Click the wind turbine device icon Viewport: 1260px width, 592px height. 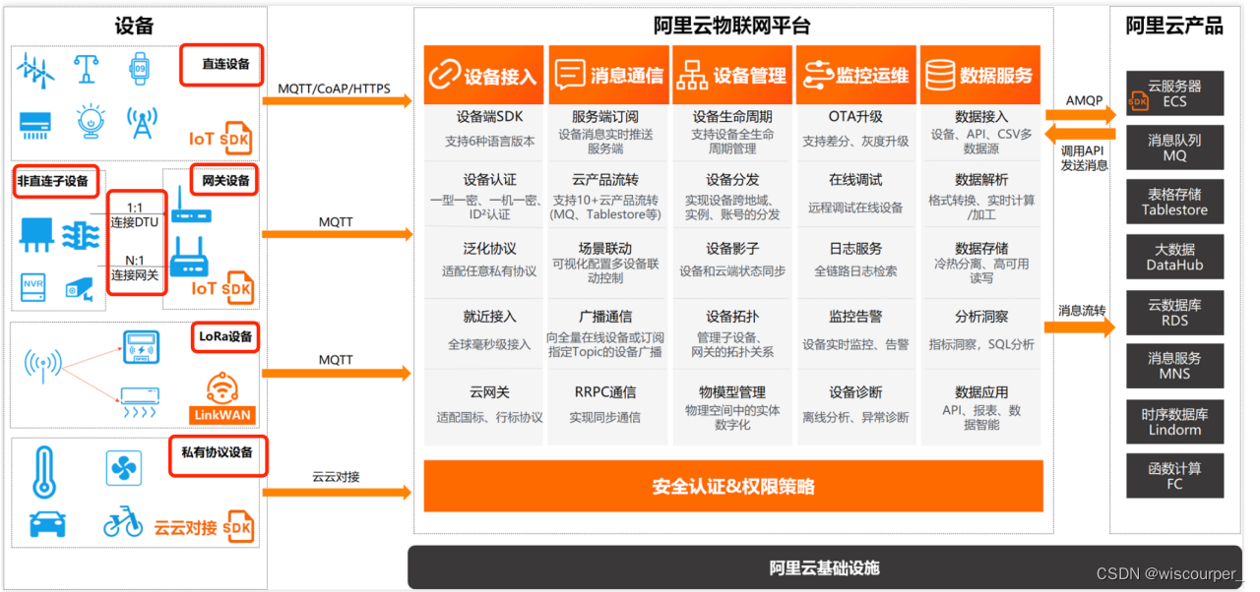[35, 69]
